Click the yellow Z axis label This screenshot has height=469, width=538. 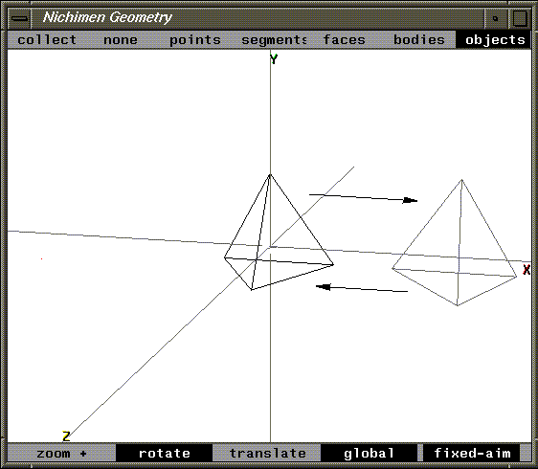[66, 436]
